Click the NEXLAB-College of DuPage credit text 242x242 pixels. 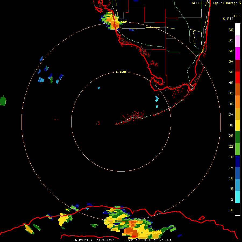[216, 3]
